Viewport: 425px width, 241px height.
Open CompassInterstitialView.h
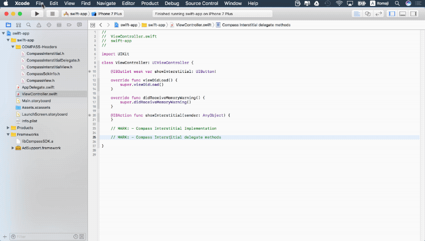tap(49, 67)
